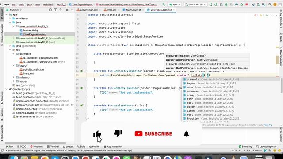Hide the Project panel with minus icon
The width and height of the screenshot is (283, 159).
(72, 10)
